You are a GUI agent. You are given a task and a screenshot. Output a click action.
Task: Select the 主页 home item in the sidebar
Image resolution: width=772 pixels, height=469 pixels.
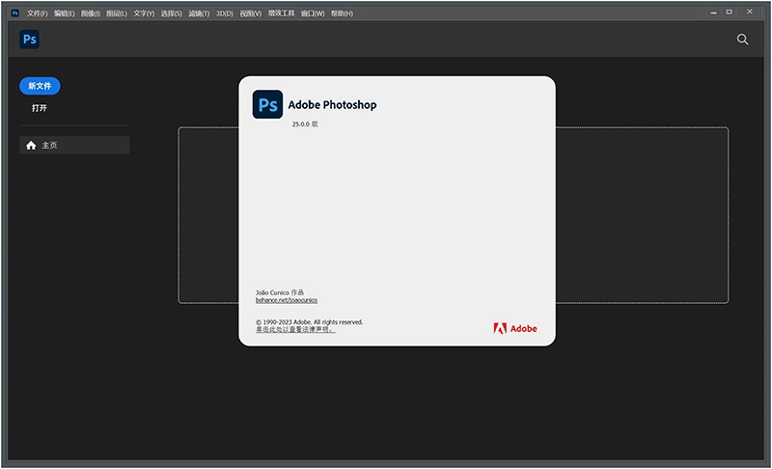74,145
